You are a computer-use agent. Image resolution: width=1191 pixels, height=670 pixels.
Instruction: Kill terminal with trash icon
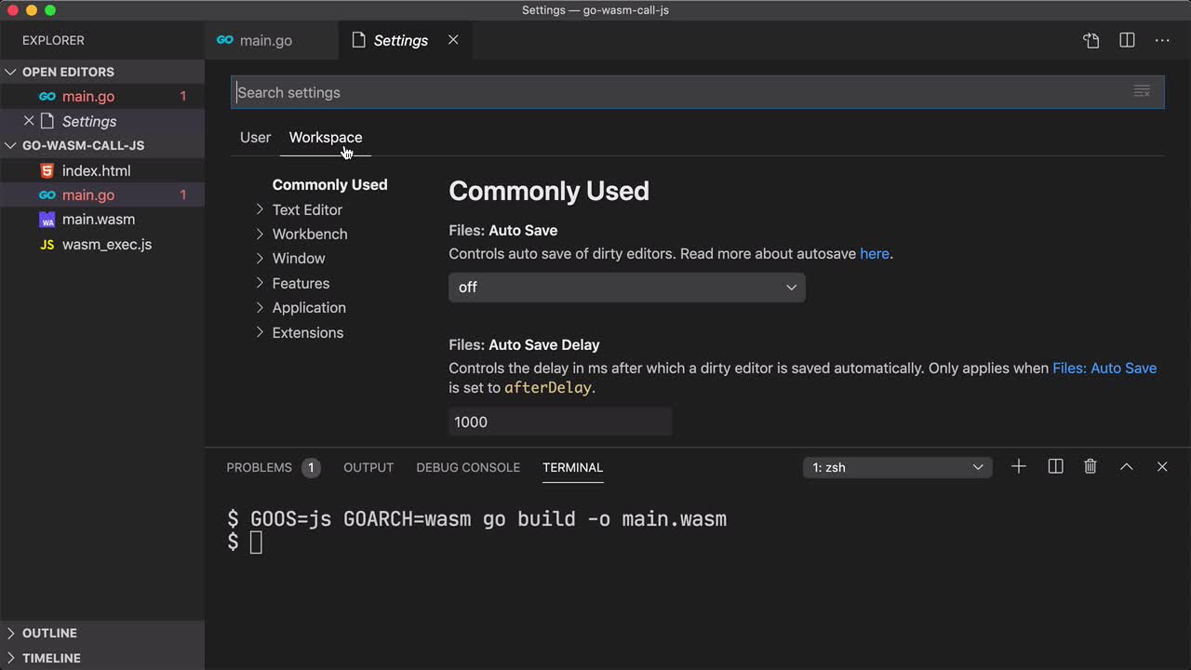pos(1091,466)
